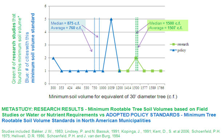This screenshot has width=222, height=140.
Task: Click the blue triangle data point at 300
Action: [53, 58]
